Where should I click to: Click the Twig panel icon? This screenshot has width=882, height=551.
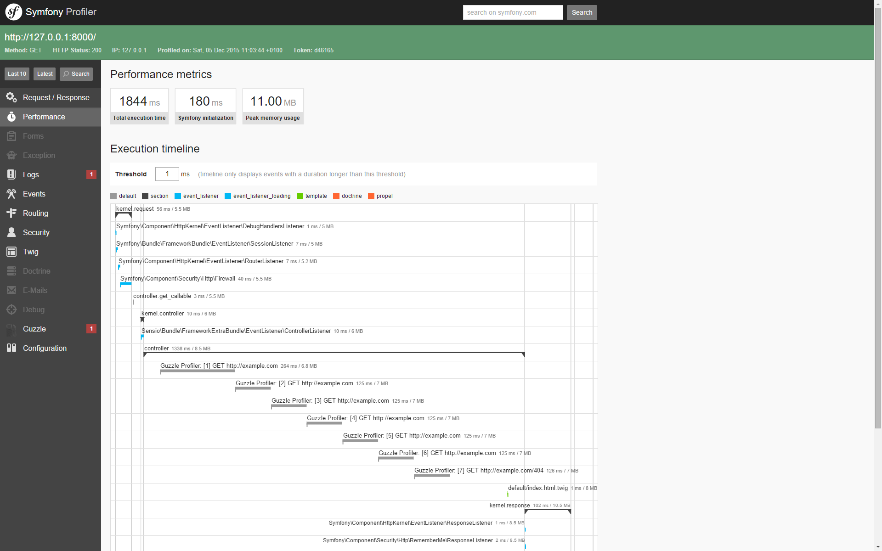pos(11,252)
